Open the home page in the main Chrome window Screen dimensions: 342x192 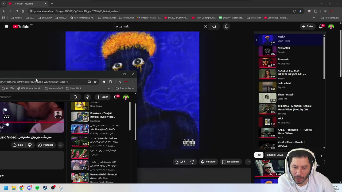(23, 11)
